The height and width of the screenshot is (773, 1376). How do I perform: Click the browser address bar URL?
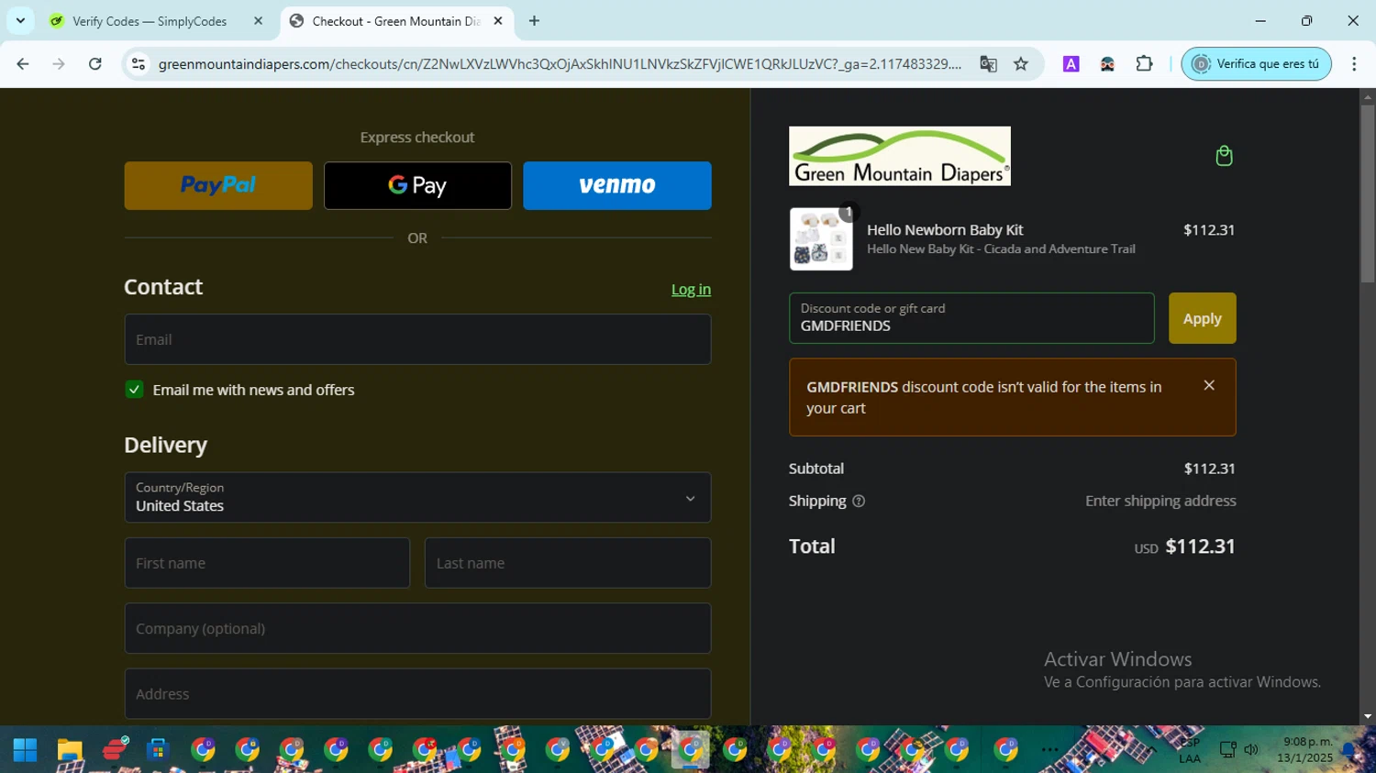(560, 64)
